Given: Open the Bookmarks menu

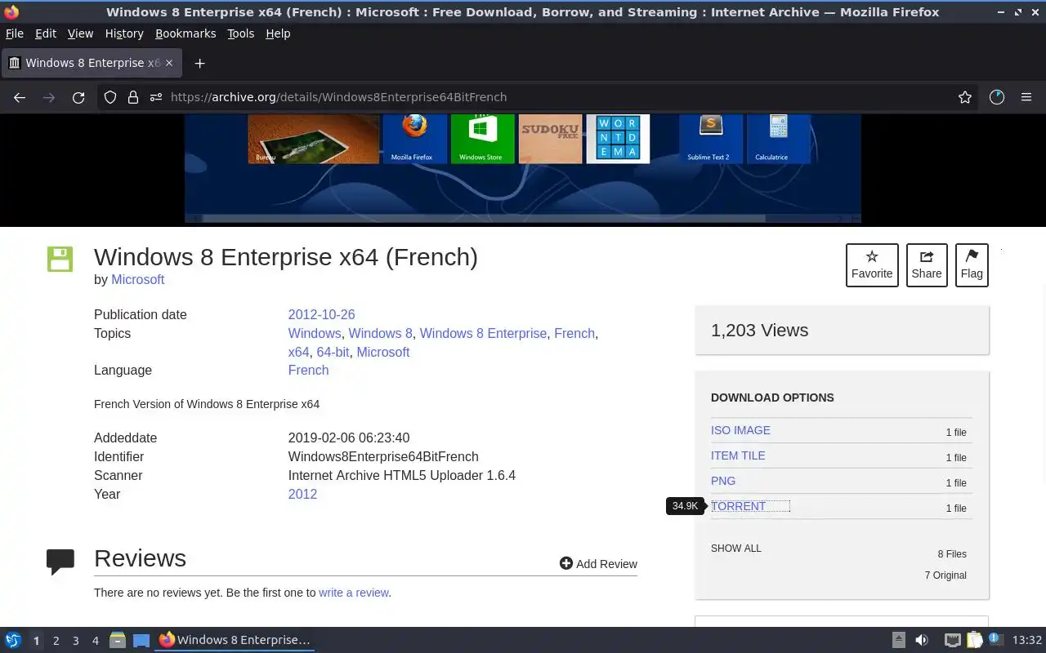Looking at the screenshot, I should tap(186, 33).
